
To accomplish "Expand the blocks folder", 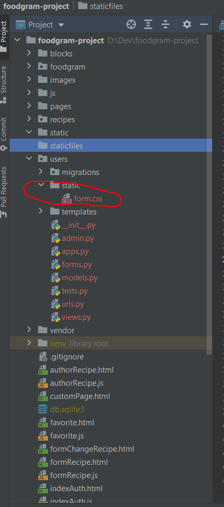I will click(x=29, y=53).
